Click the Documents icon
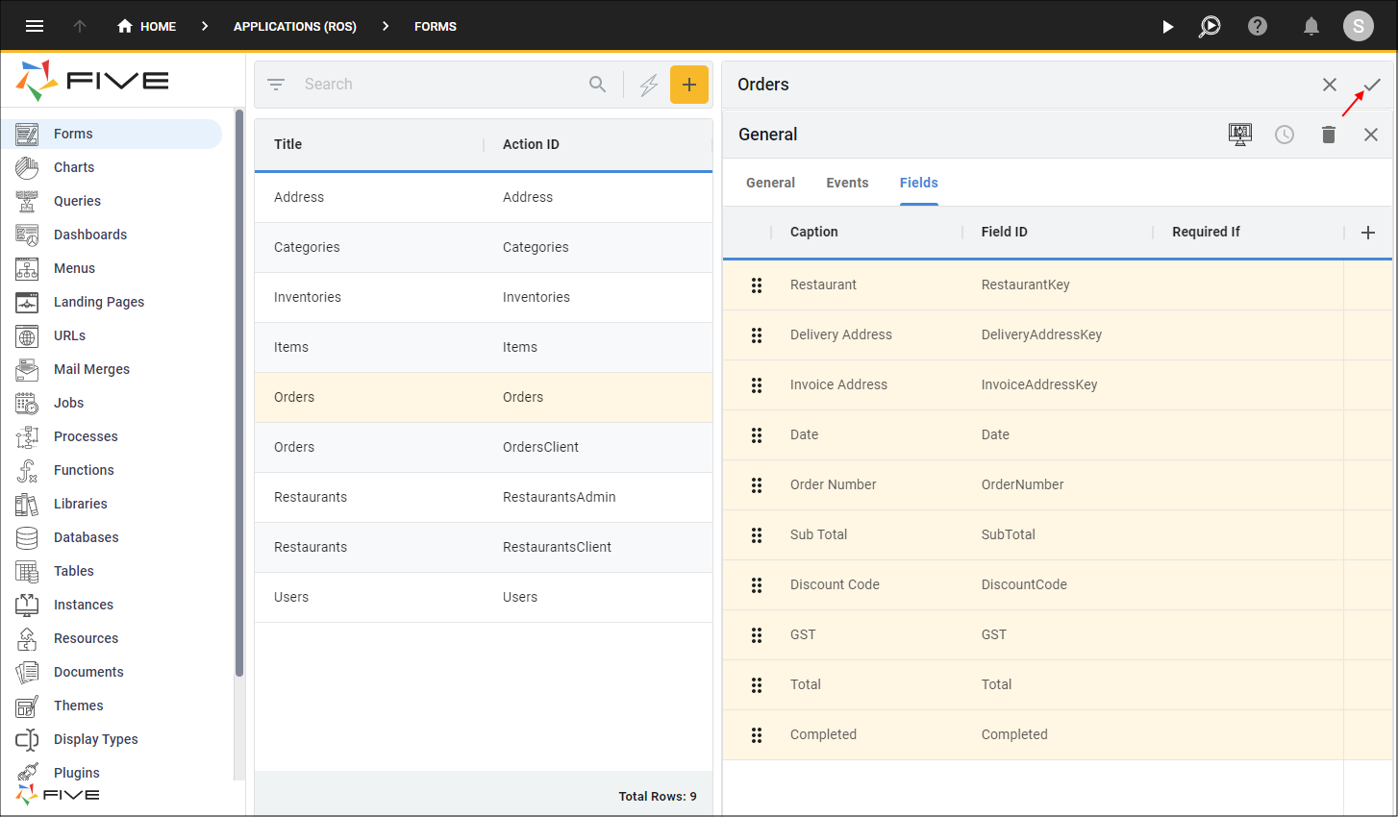Screen dimensions: 1398x817 click(x=27, y=672)
